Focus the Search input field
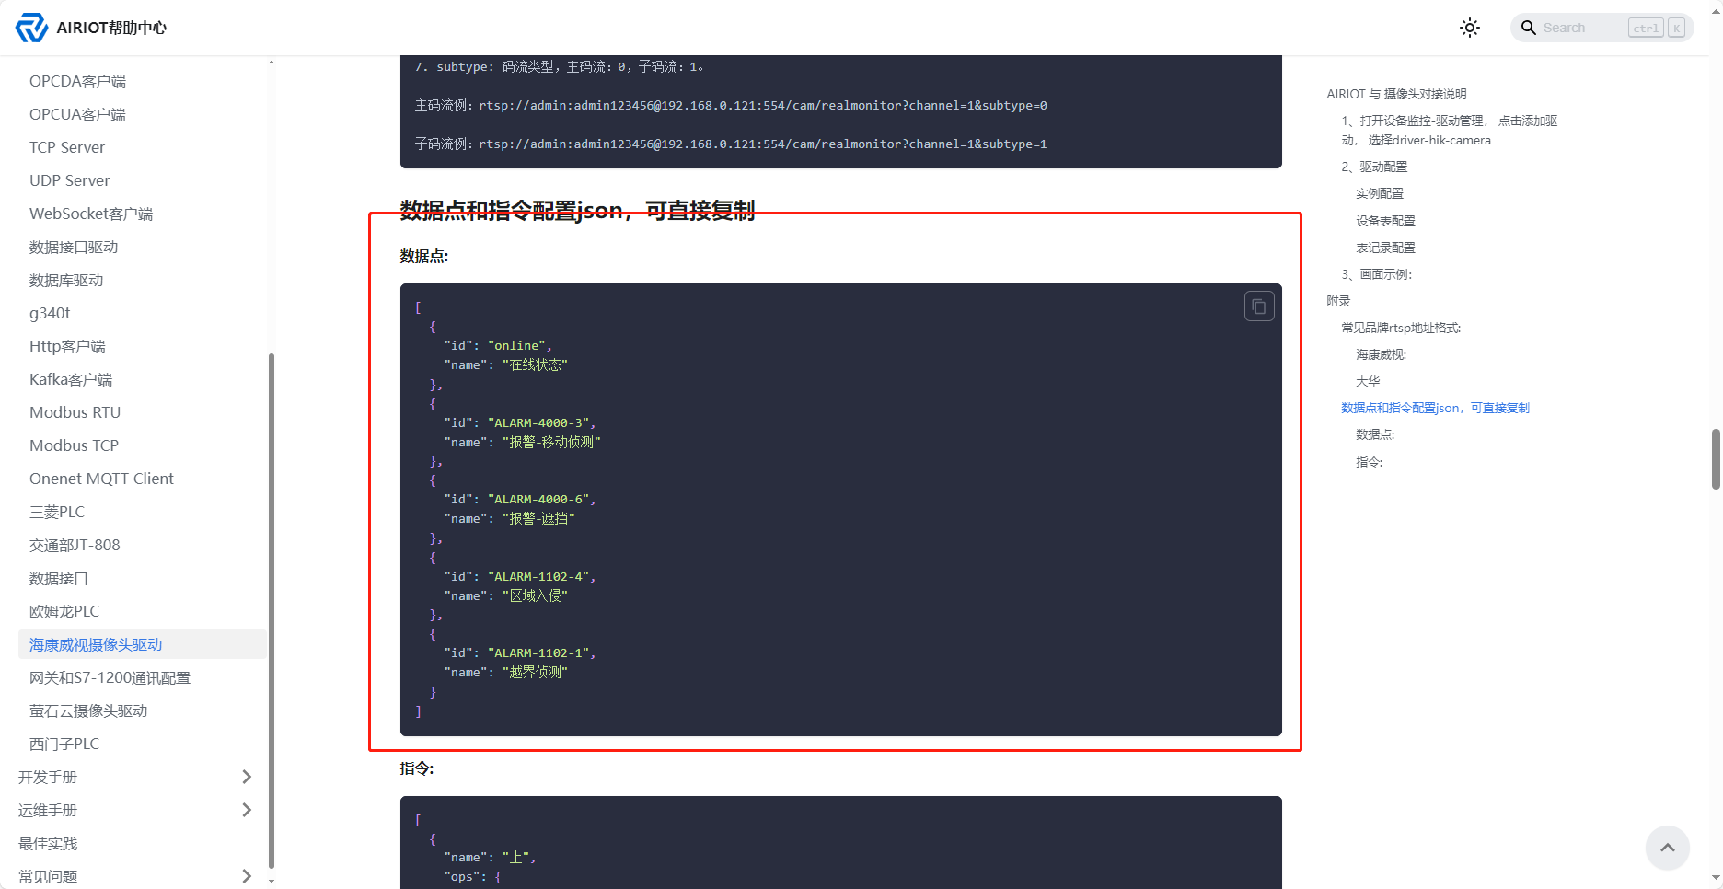The height and width of the screenshot is (889, 1723). [x=1602, y=28]
